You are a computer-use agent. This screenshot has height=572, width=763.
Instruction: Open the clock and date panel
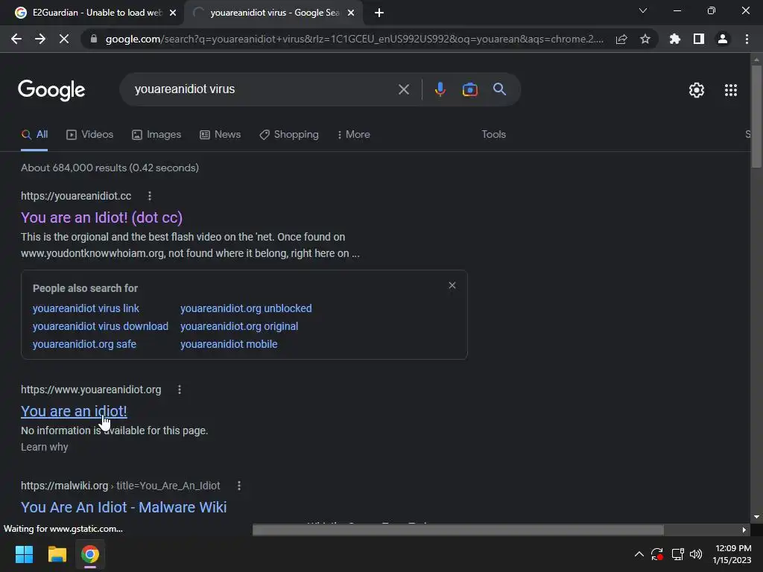732,554
